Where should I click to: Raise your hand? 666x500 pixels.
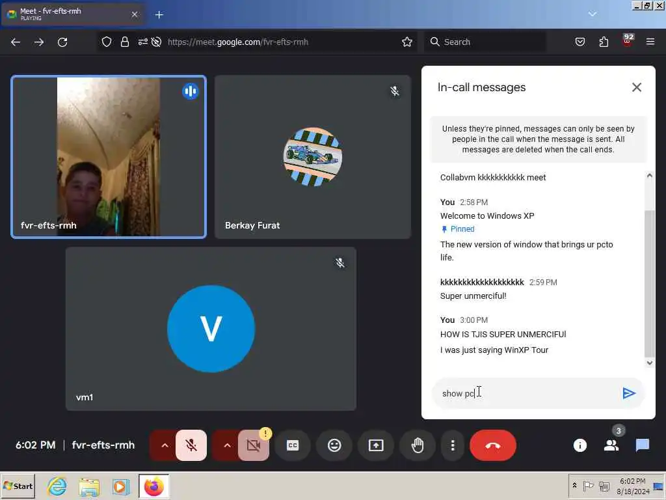(418, 445)
